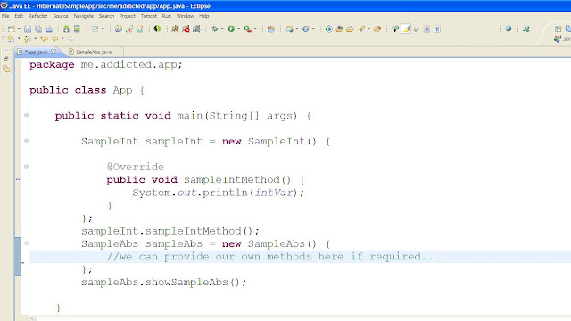The image size is (571, 321).
Task: Restore the minimized Package Explorer view icon
Action: [6, 69]
